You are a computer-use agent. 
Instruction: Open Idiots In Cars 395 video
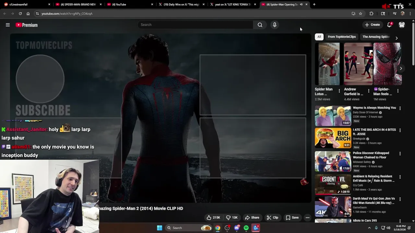[365, 221]
